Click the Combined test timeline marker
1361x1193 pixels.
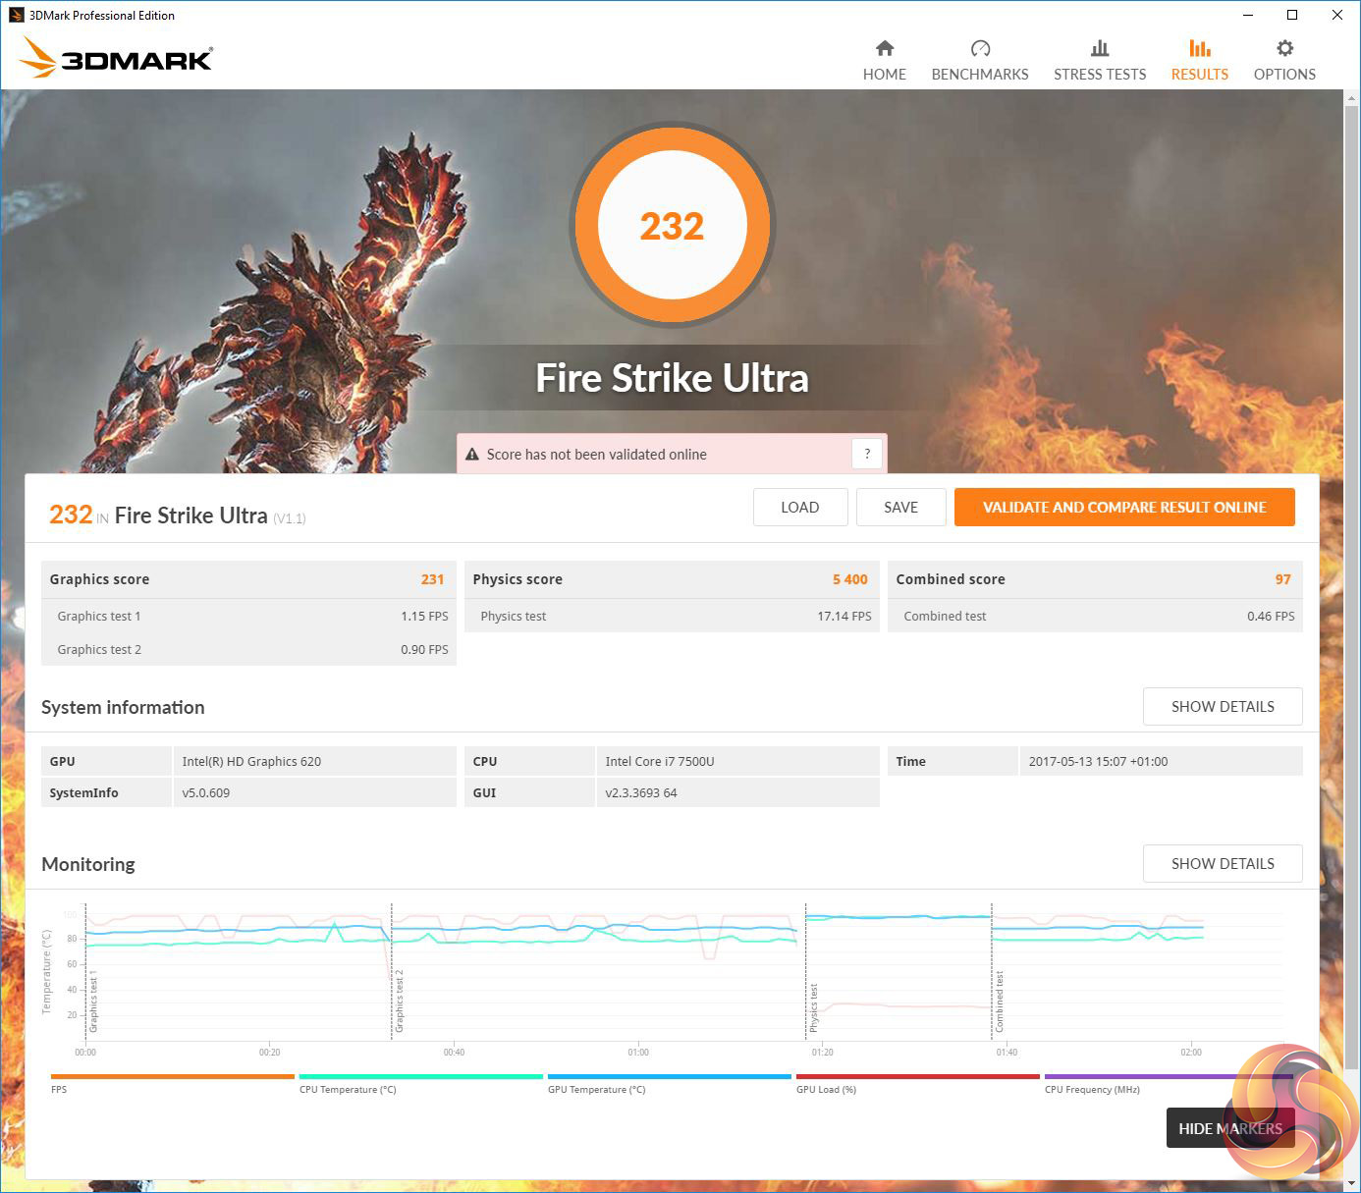1000,1002
